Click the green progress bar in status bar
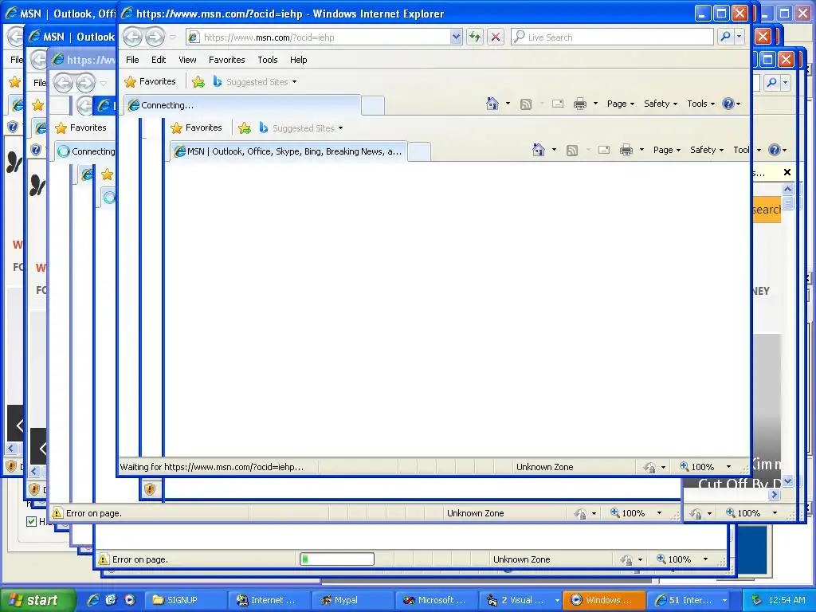This screenshot has width=816, height=612. pyautogui.click(x=337, y=559)
